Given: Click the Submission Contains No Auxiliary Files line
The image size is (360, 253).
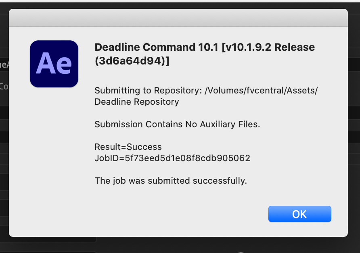Looking at the screenshot, I should pyautogui.click(x=177, y=124).
